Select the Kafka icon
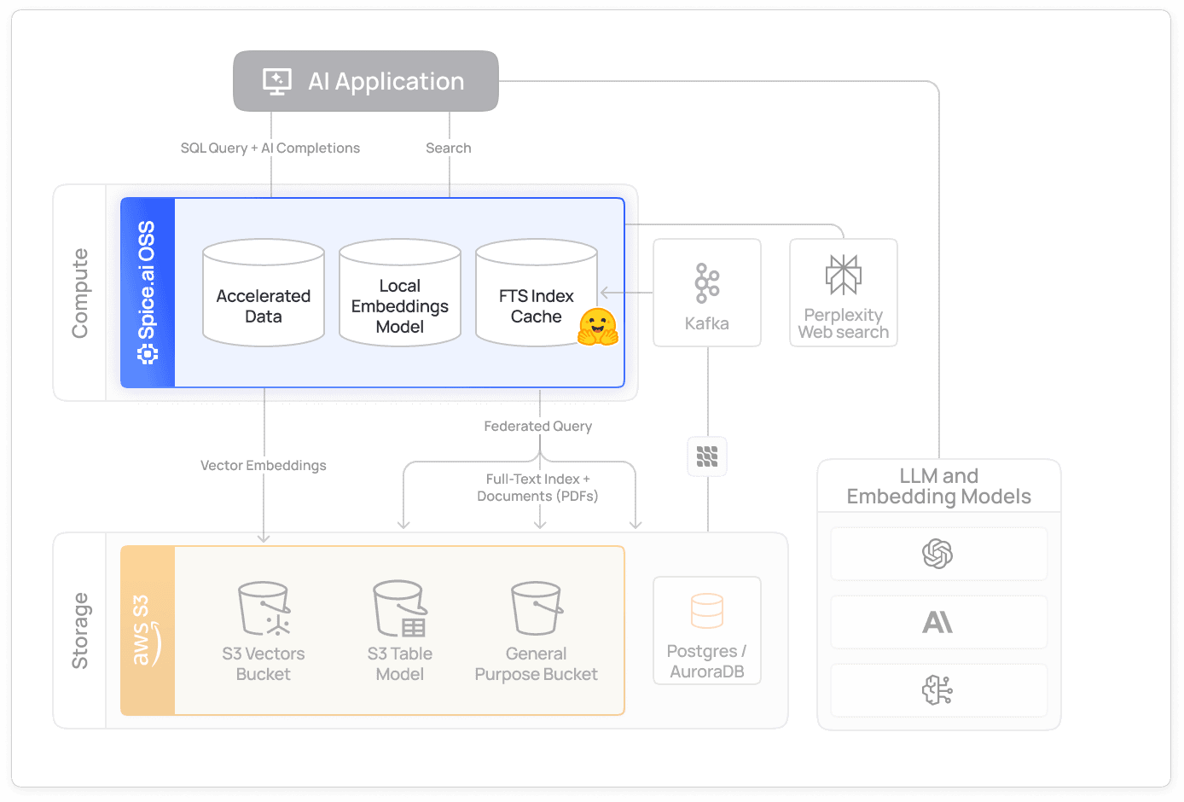This screenshot has width=1184, height=802. pos(706,282)
